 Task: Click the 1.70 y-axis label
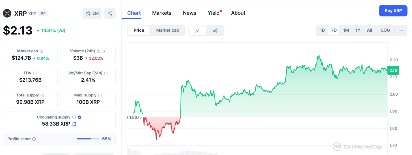point(393,145)
